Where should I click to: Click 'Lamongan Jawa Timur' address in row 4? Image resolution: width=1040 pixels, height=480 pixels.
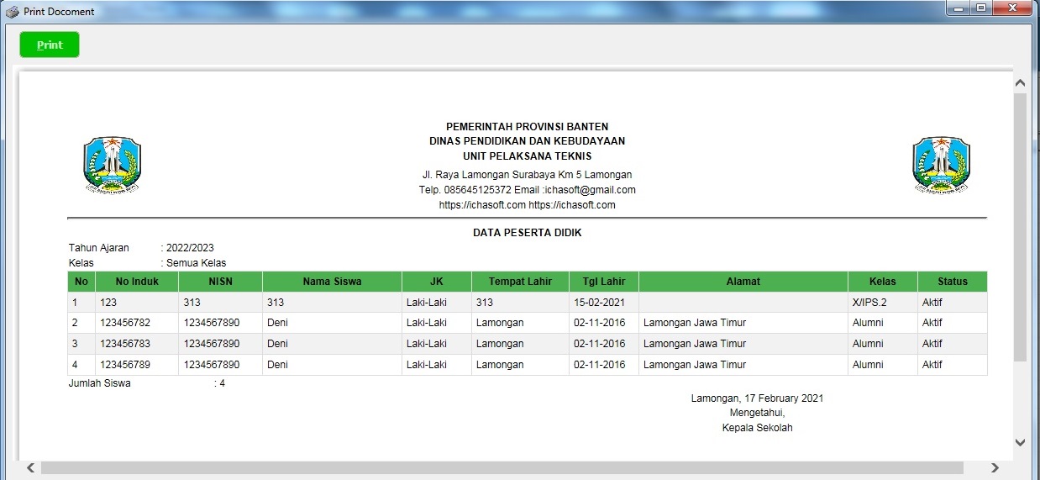tap(694, 365)
